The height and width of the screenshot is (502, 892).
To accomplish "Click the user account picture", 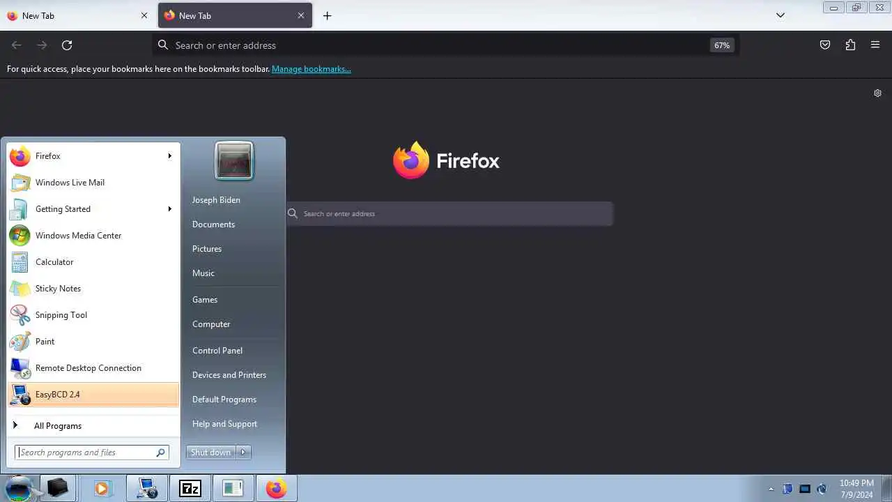I will point(234,161).
